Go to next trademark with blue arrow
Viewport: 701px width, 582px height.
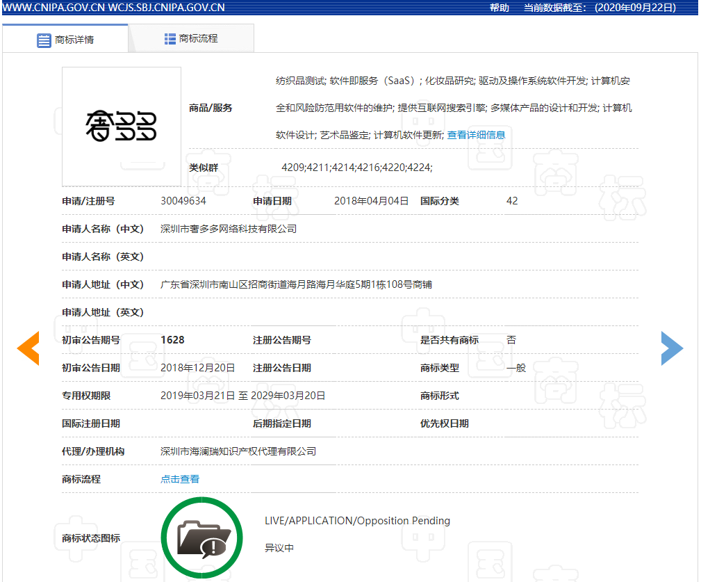[x=671, y=348]
